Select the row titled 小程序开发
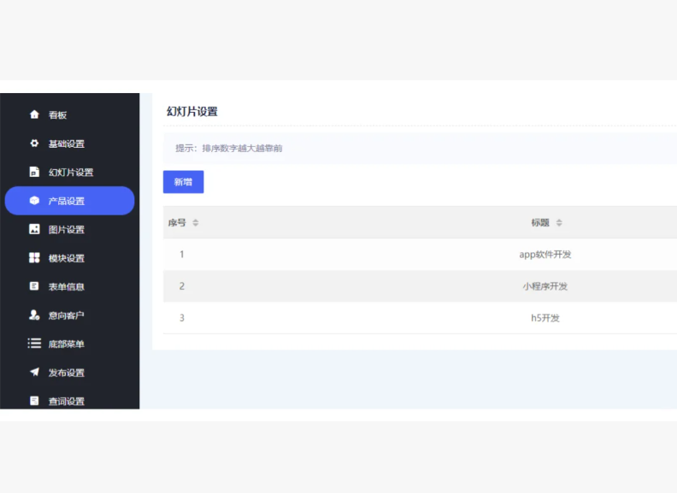The image size is (677, 493). click(420, 286)
